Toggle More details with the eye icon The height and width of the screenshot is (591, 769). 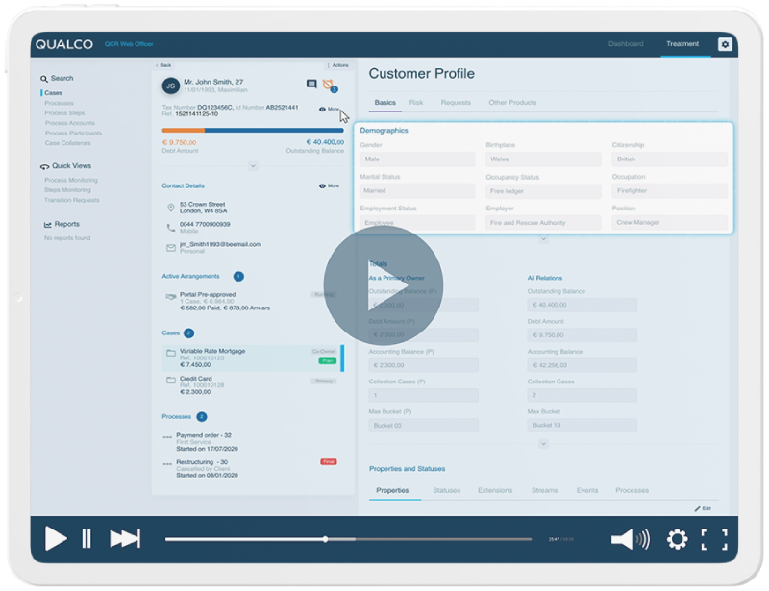pyautogui.click(x=323, y=109)
